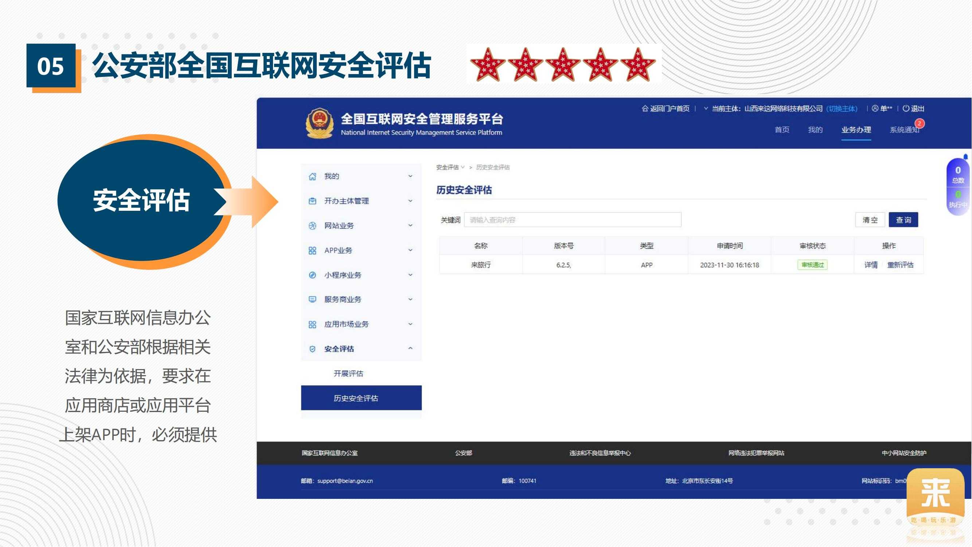The height and width of the screenshot is (547, 972).
Task: Click the 来旅行 name cell
Action: 481,265
